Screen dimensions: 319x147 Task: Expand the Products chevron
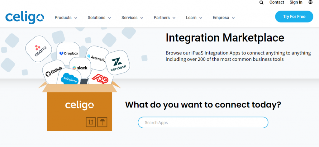coord(76,18)
